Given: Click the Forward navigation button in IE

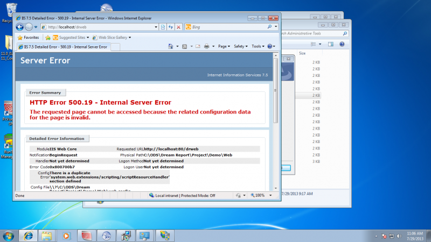Looking at the screenshot, I should 29,27.
